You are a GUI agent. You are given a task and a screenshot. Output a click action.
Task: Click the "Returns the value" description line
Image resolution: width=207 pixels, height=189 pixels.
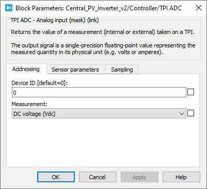[x=103, y=32]
